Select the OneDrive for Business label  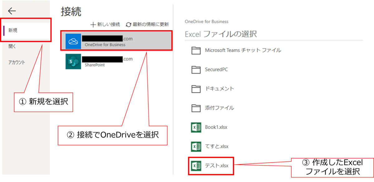pyautogui.click(x=105, y=45)
